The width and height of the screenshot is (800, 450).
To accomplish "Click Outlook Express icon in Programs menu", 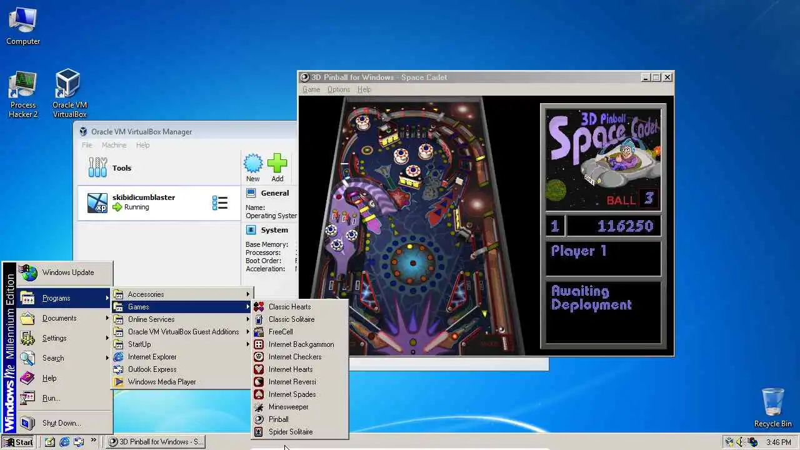I will coord(118,369).
